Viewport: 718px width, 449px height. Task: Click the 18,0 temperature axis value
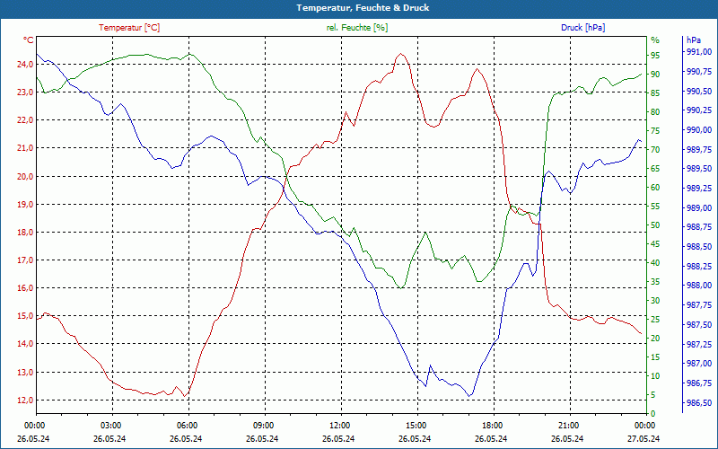(x=25, y=233)
